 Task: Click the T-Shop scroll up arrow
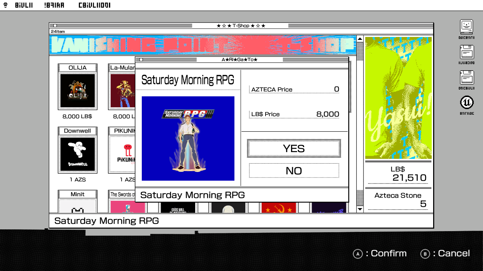[360, 39]
